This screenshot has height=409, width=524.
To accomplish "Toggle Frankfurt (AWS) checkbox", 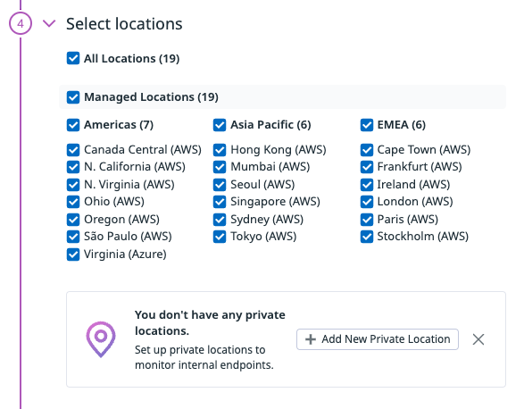I will 367,167.
